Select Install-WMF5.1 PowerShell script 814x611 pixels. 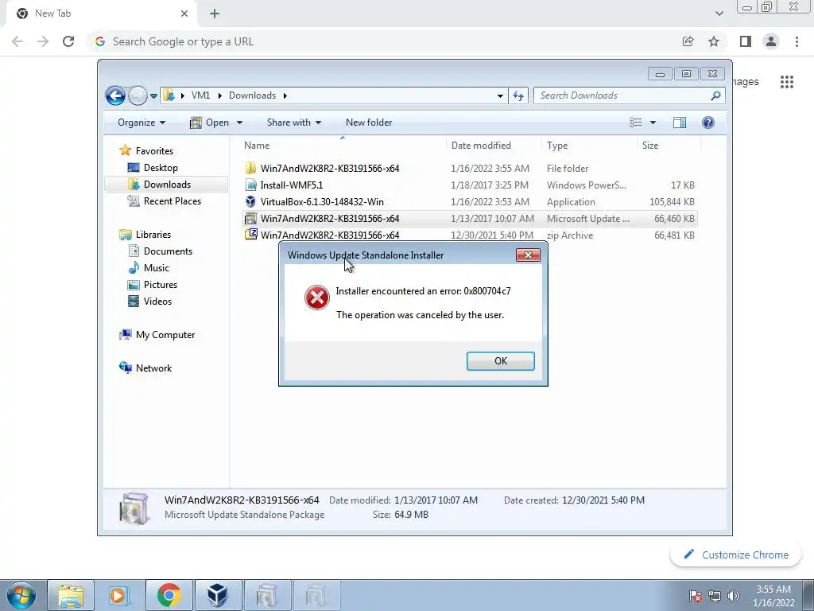pos(469,185)
